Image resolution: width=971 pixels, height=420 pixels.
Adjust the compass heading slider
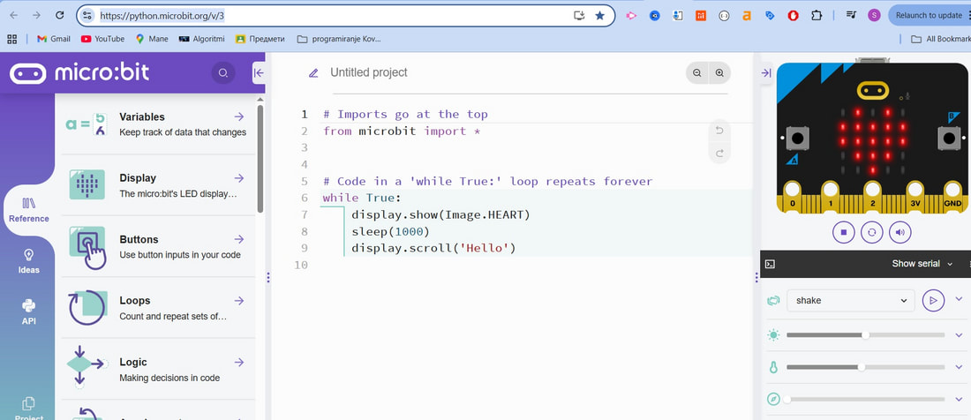866,400
